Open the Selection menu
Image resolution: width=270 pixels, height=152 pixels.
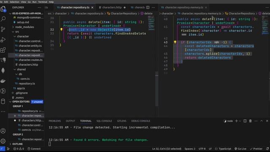pyautogui.click(x=14, y=2)
